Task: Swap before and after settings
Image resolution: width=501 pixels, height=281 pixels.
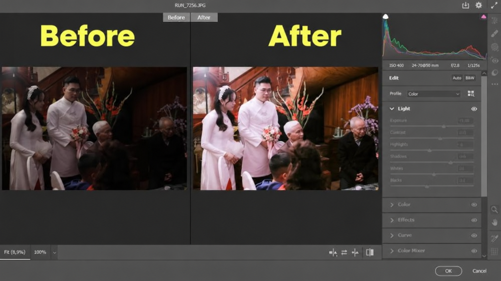Action: click(344, 252)
